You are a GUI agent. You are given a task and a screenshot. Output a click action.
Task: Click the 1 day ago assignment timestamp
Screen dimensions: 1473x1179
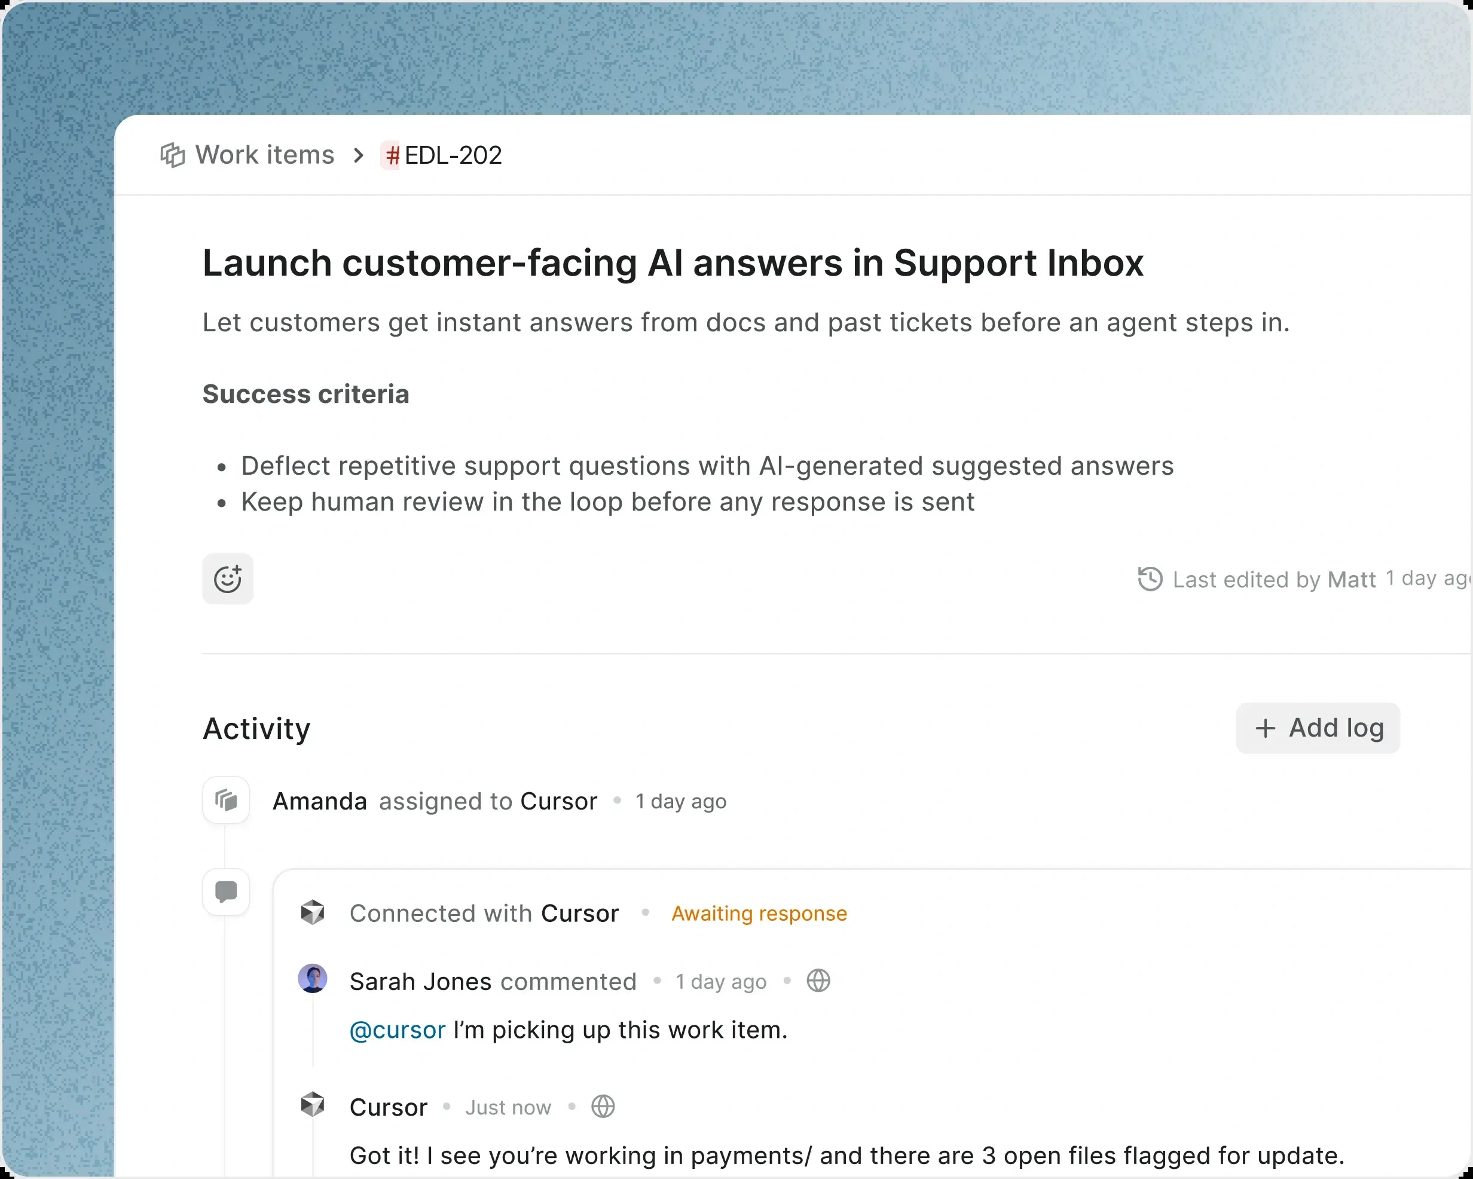coord(680,801)
